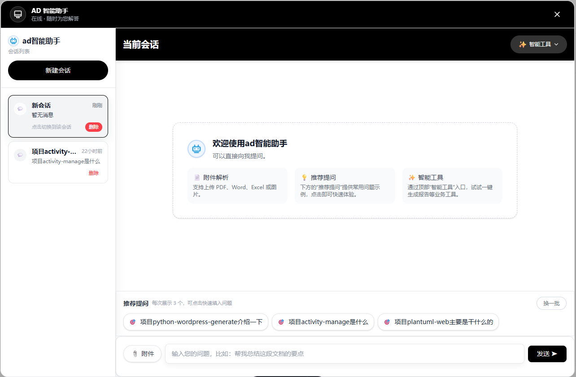
Task: Click the sparkle icon beside 智能工具 card
Action: coord(411,178)
